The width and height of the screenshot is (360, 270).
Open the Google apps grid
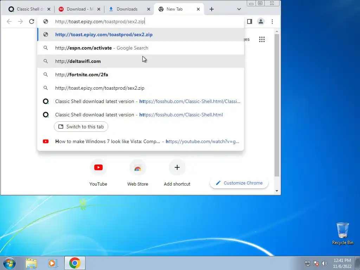[x=262, y=39]
